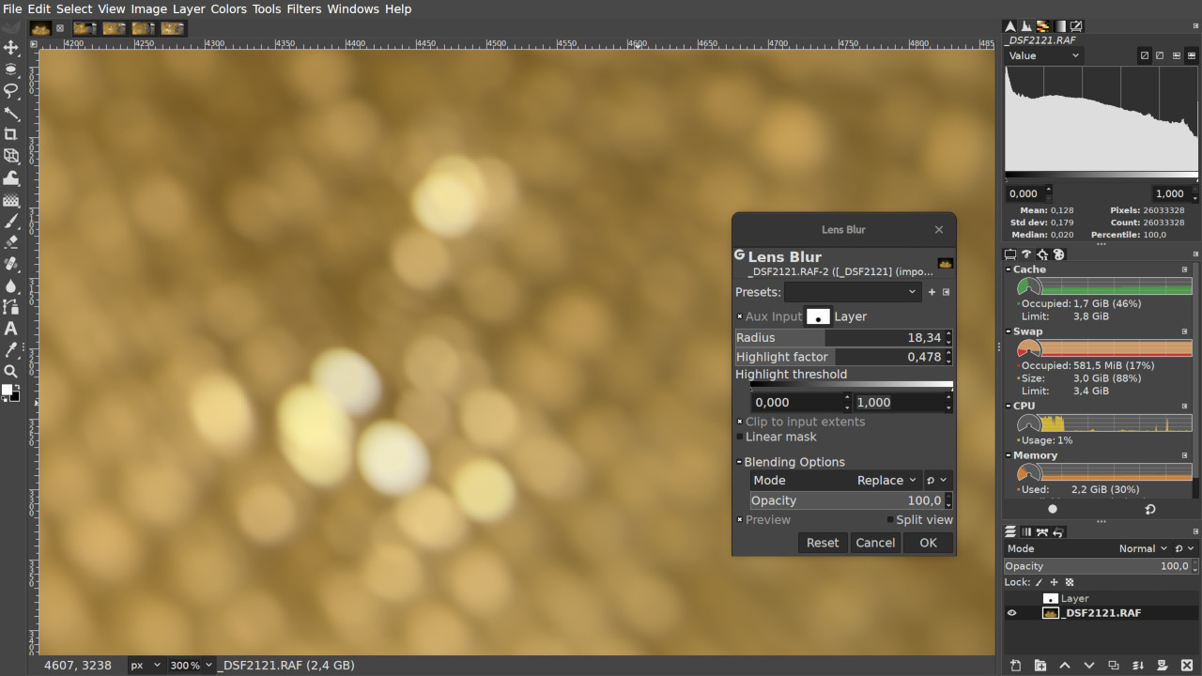Open the Presets dropdown in Lens Blur

pyautogui.click(x=852, y=292)
